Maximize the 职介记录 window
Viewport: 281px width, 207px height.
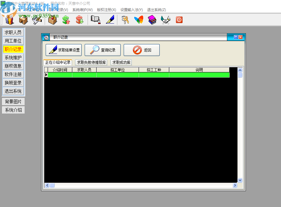[236, 37]
